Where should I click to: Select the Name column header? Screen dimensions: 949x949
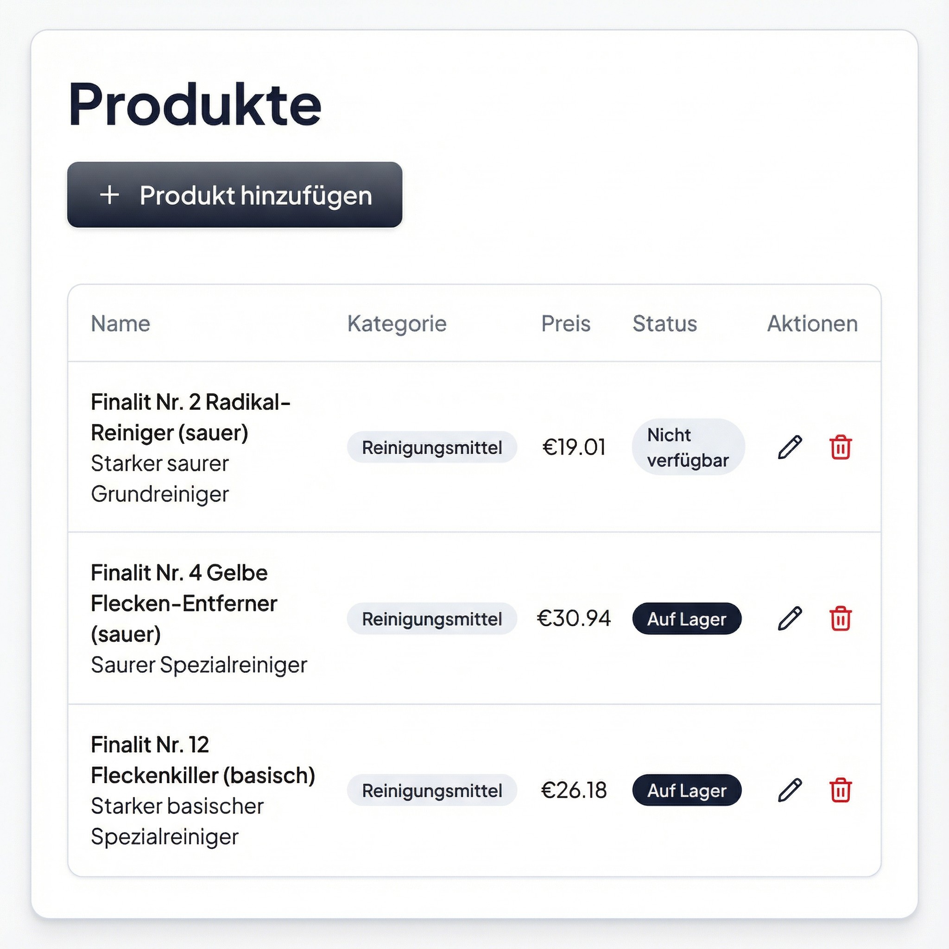120,323
